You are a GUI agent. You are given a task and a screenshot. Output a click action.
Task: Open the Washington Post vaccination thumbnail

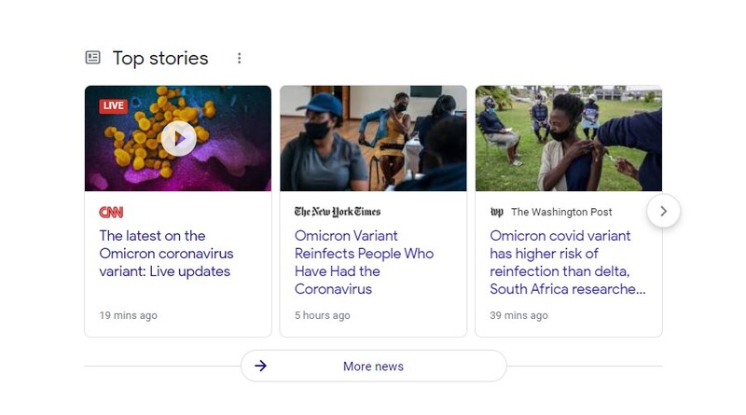pos(568,138)
